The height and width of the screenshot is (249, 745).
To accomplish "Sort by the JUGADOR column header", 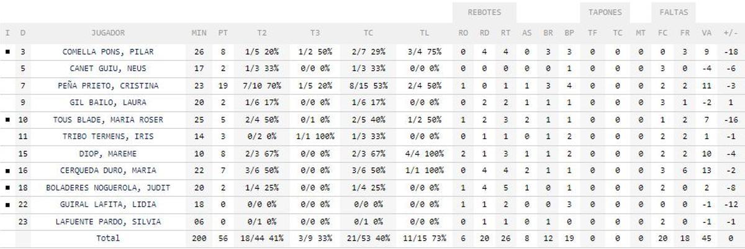I will click(108, 33).
